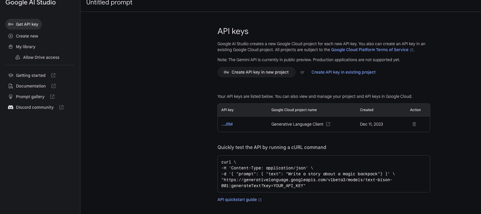481x214 pixels.
Task: Click external link icon after Terms of Service
Action: (412, 50)
